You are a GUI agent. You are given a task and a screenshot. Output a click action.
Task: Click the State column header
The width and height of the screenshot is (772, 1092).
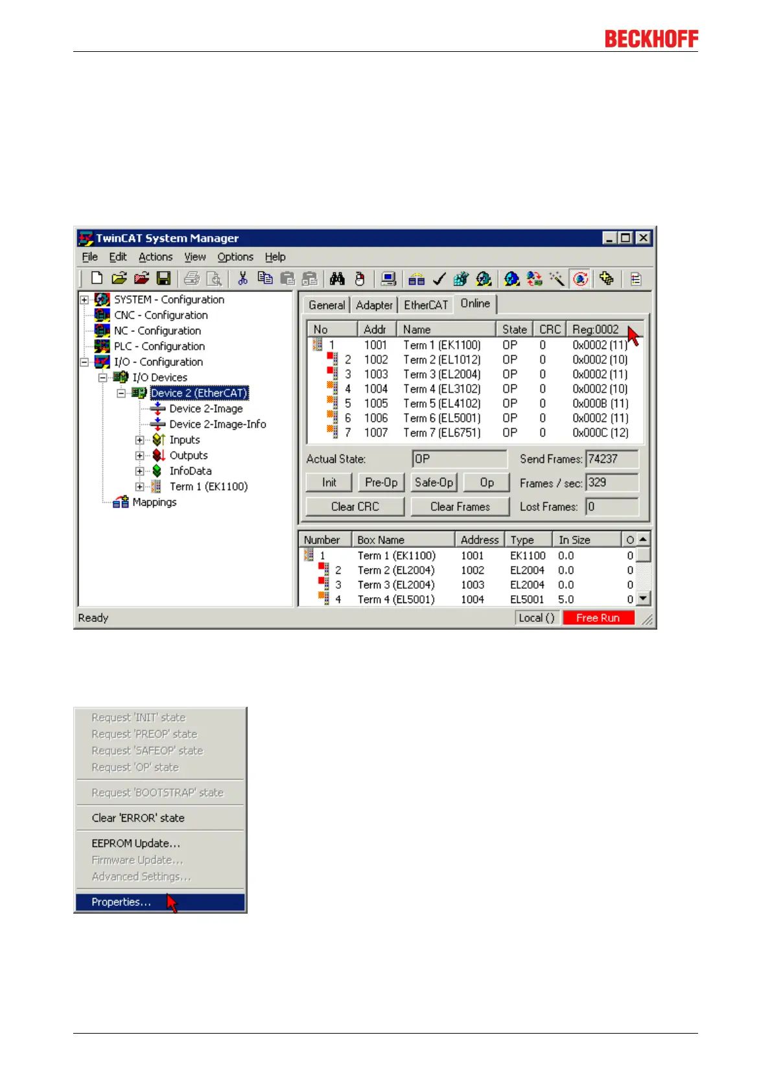point(515,329)
